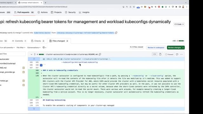203x114 pixels.
Task: Show the source diff view icon
Action: click(154, 54)
